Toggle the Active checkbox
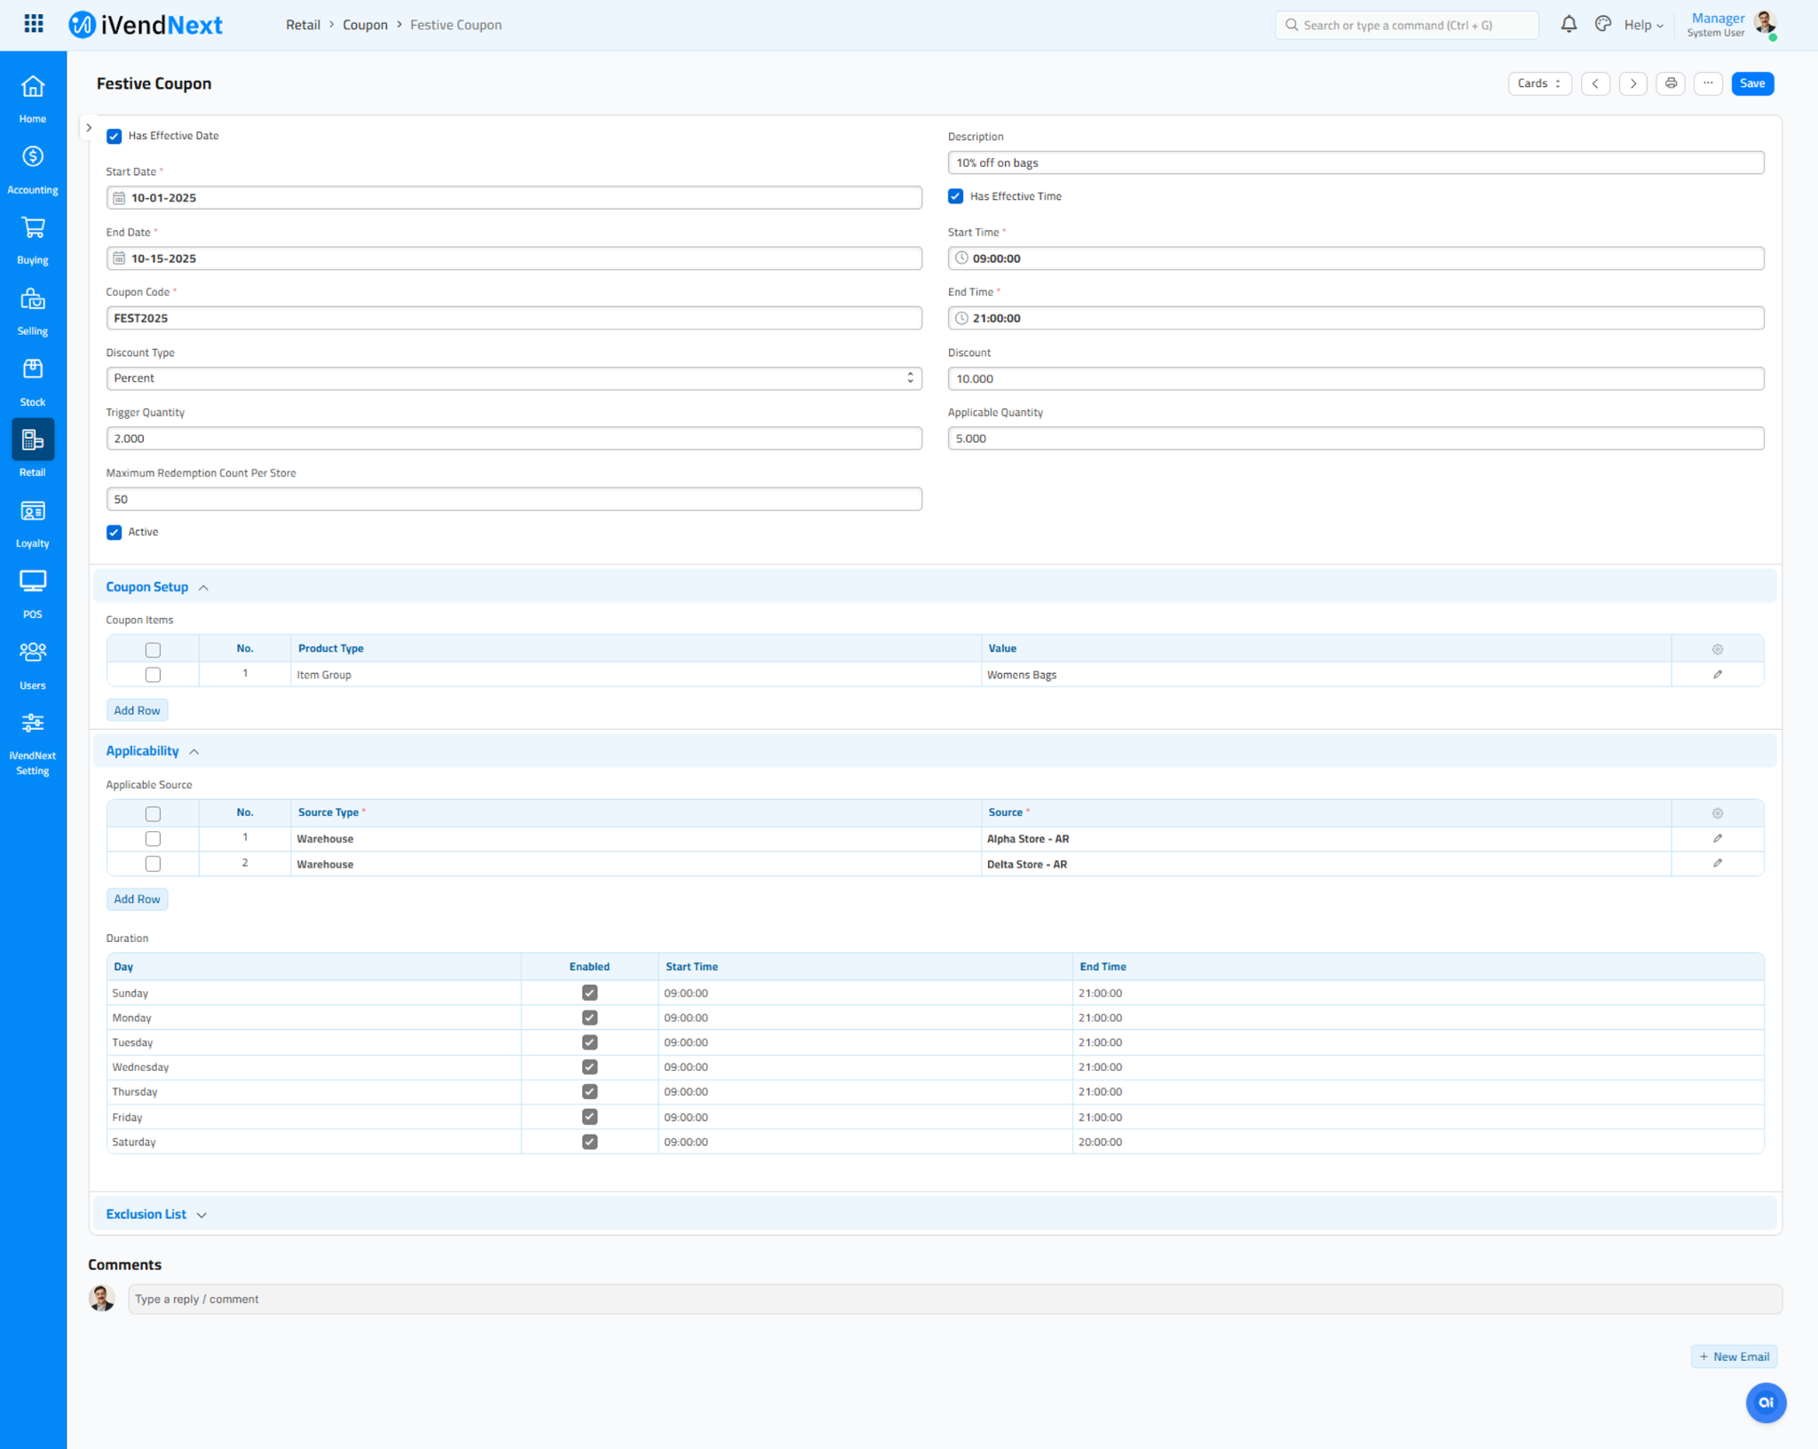The image size is (1818, 1449). [x=115, y=533]
